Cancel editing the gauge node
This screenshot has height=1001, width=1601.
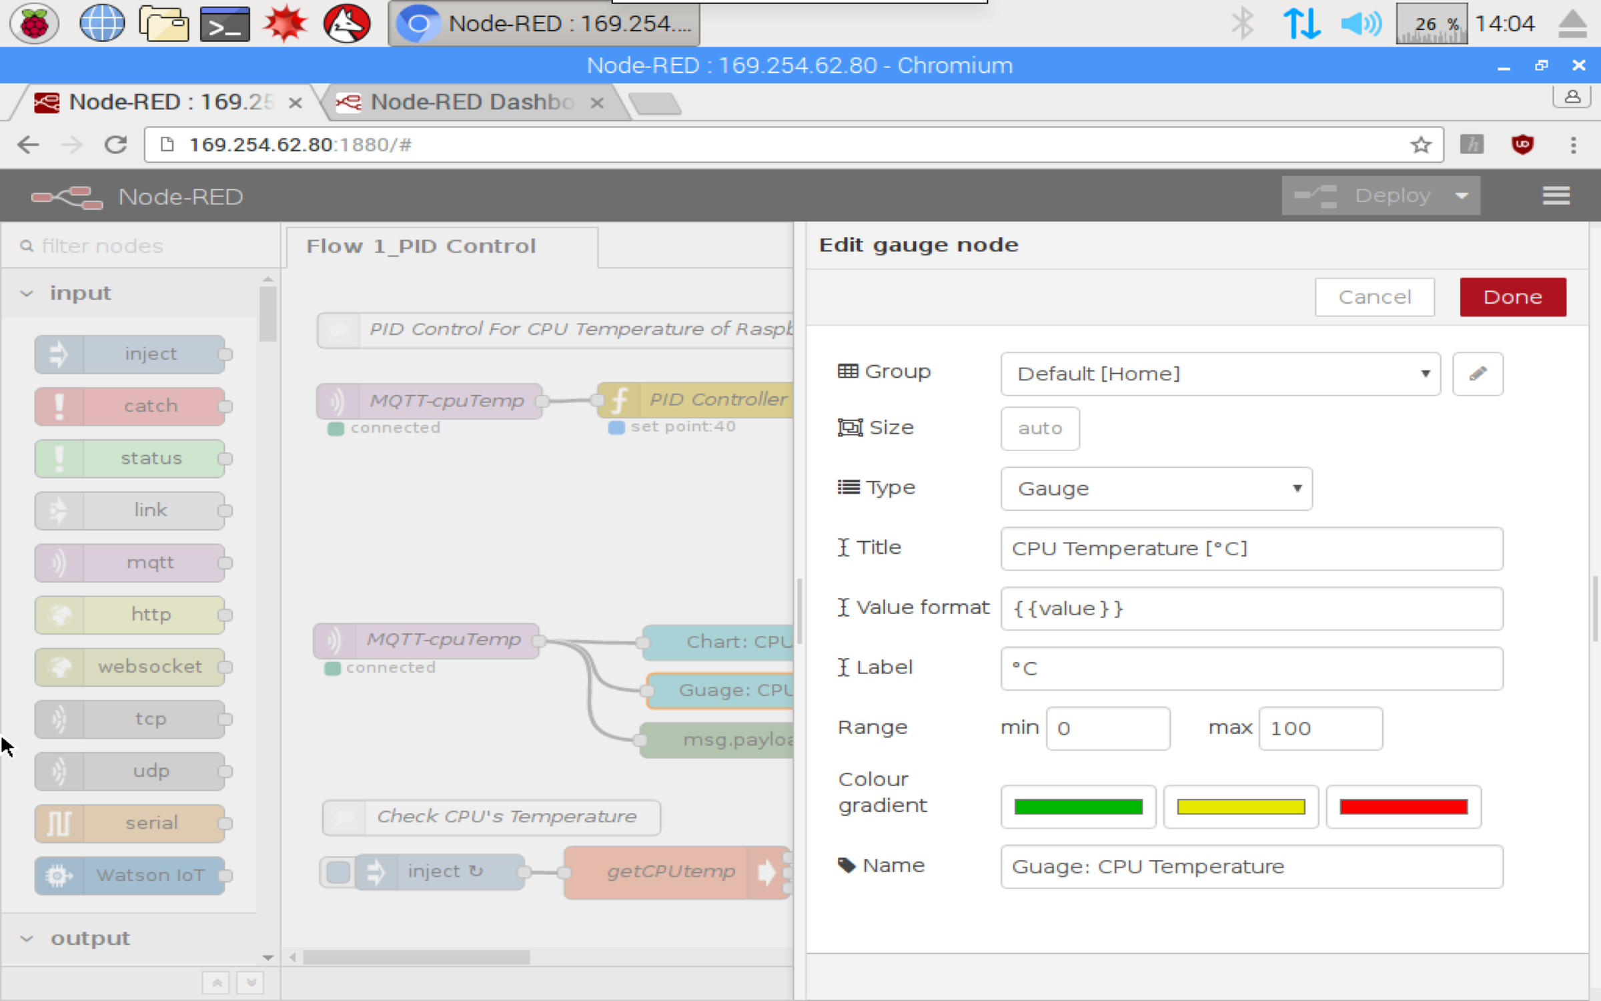(x=1374, y=297)
